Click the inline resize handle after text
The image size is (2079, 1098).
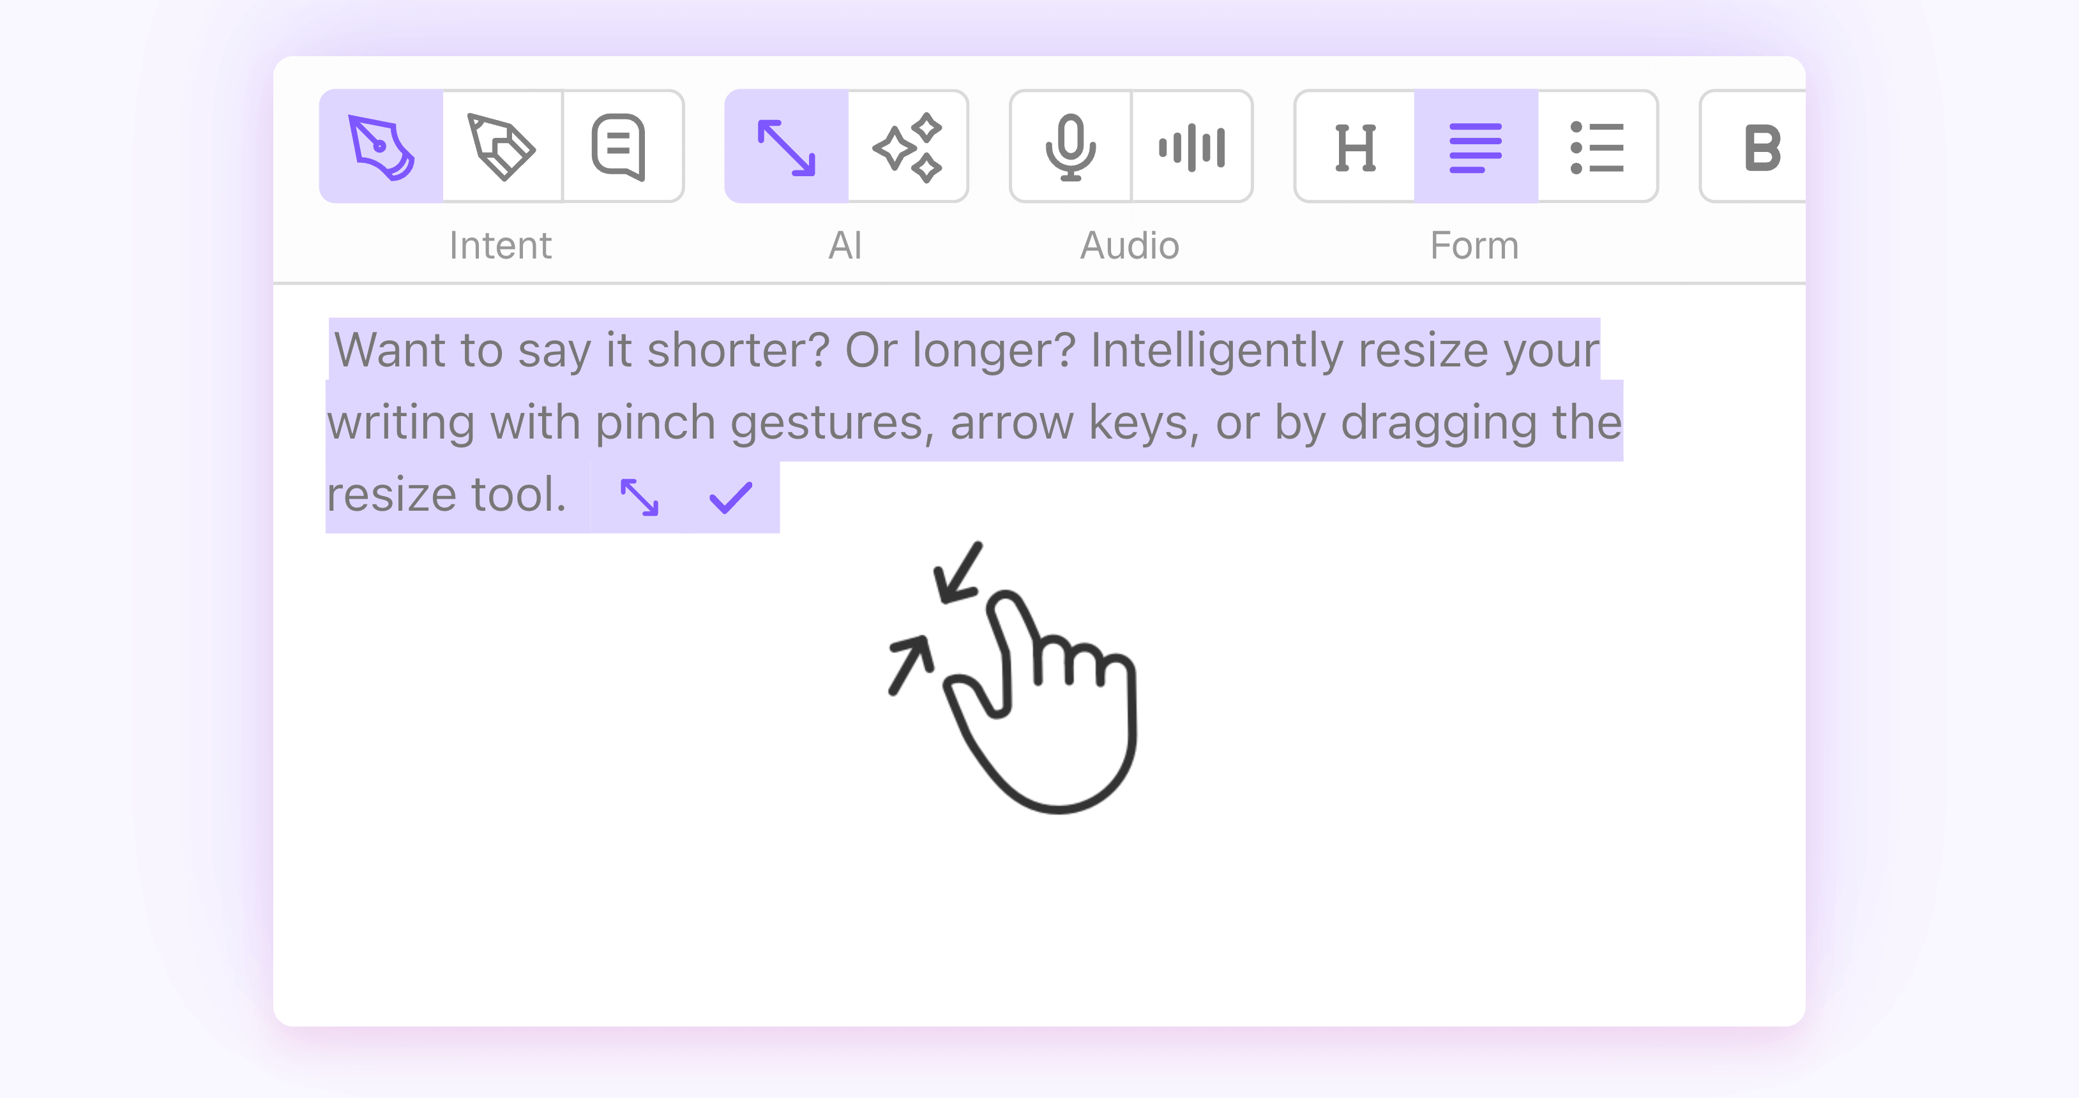pyautogui.click(x=639, y=497)
